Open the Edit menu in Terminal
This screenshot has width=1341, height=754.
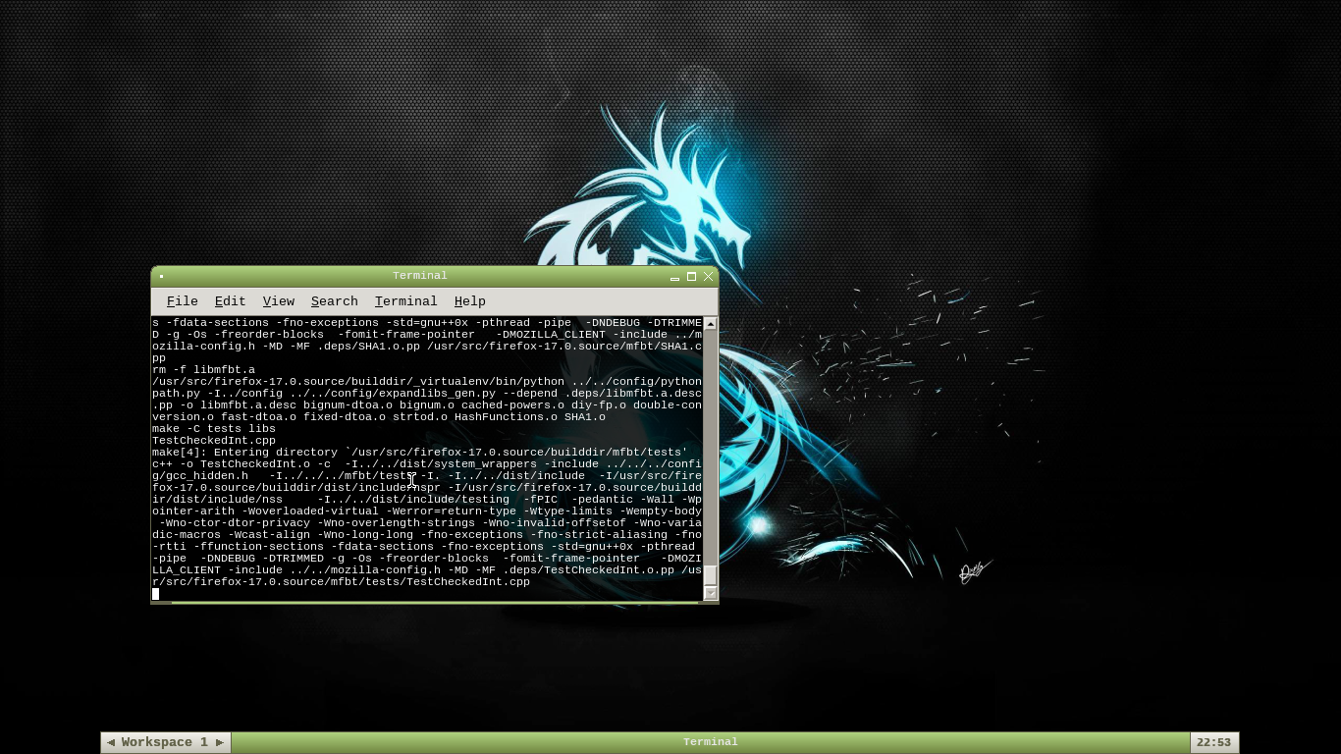230,301
